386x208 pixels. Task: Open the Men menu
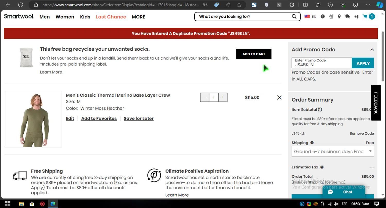coord(45,17)
